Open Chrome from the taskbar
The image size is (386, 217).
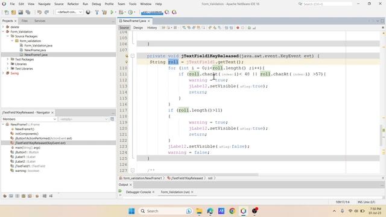[x=232, y=211]
